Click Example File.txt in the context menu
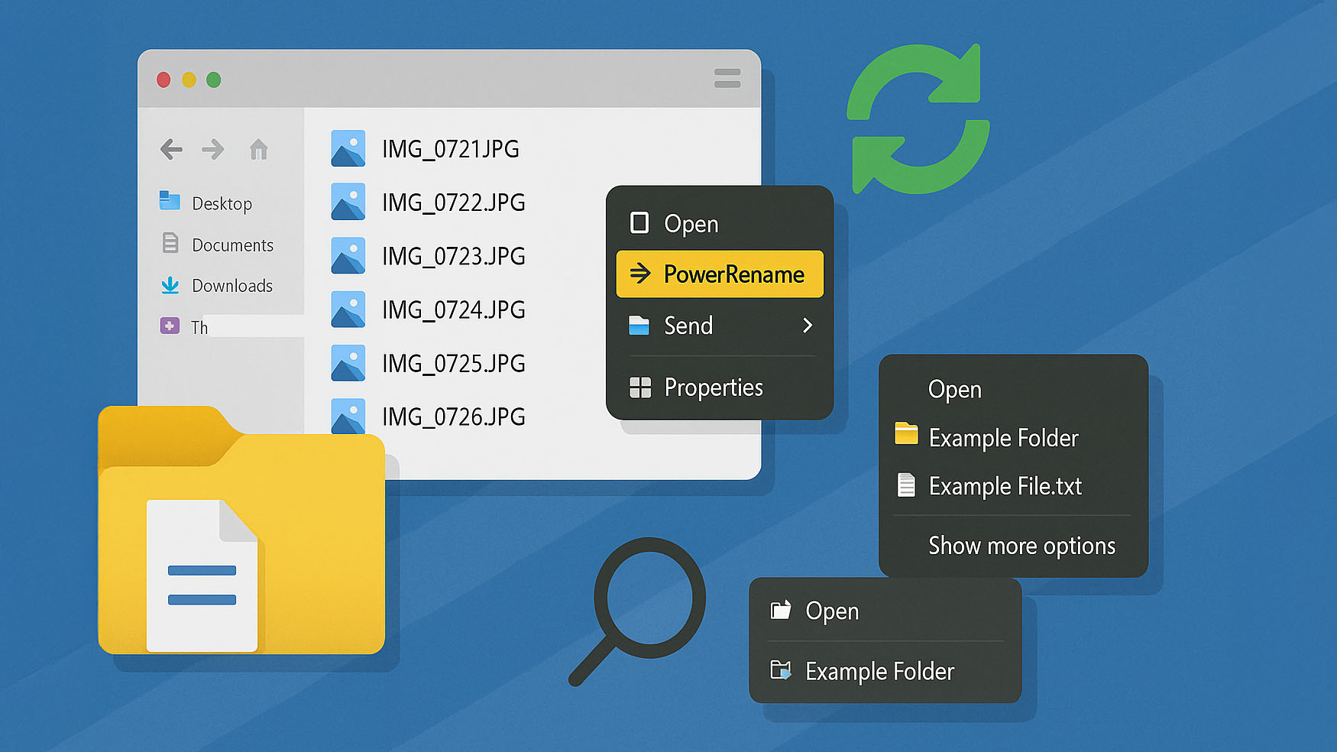This screenshot has width=1337, height=752. [x=1005, y=486]
